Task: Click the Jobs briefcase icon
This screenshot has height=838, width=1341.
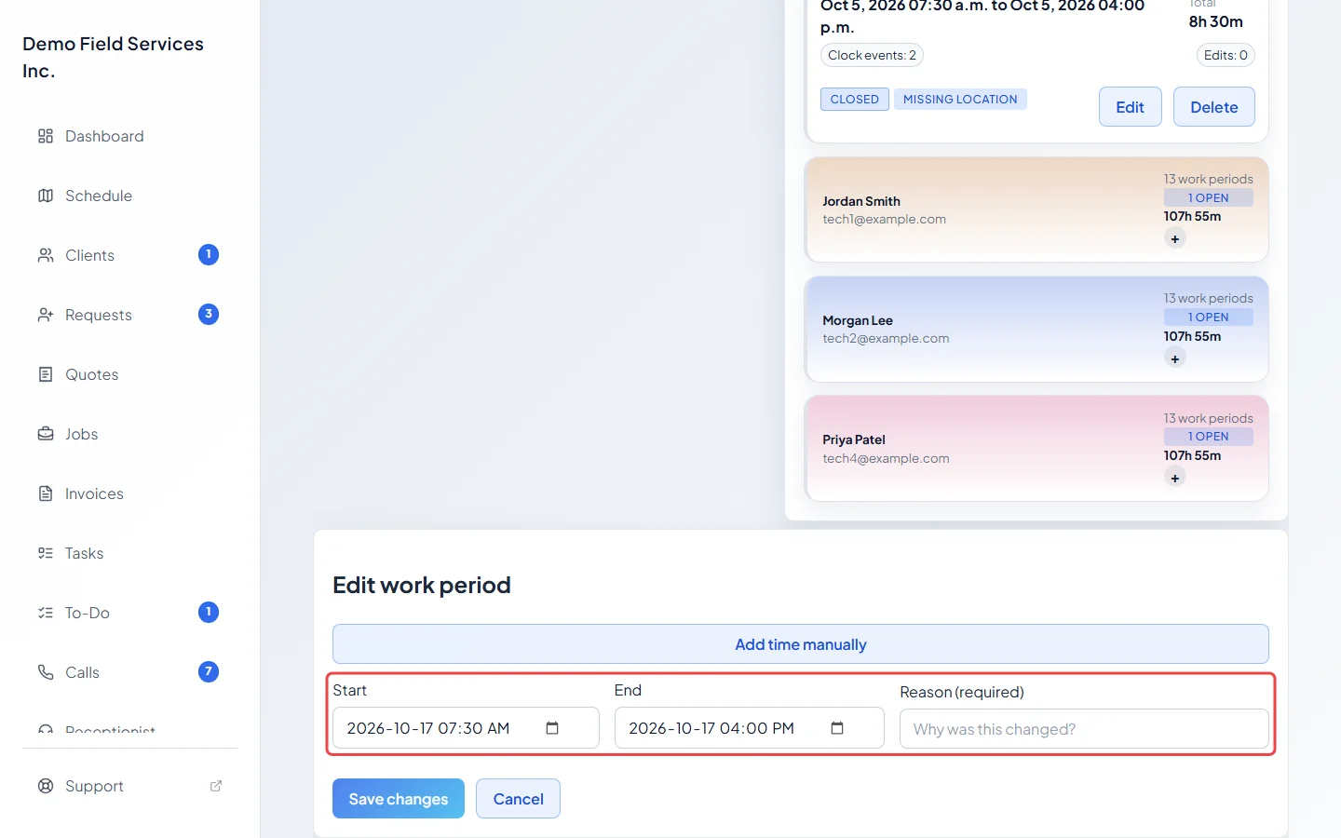Action: (46, 434)
